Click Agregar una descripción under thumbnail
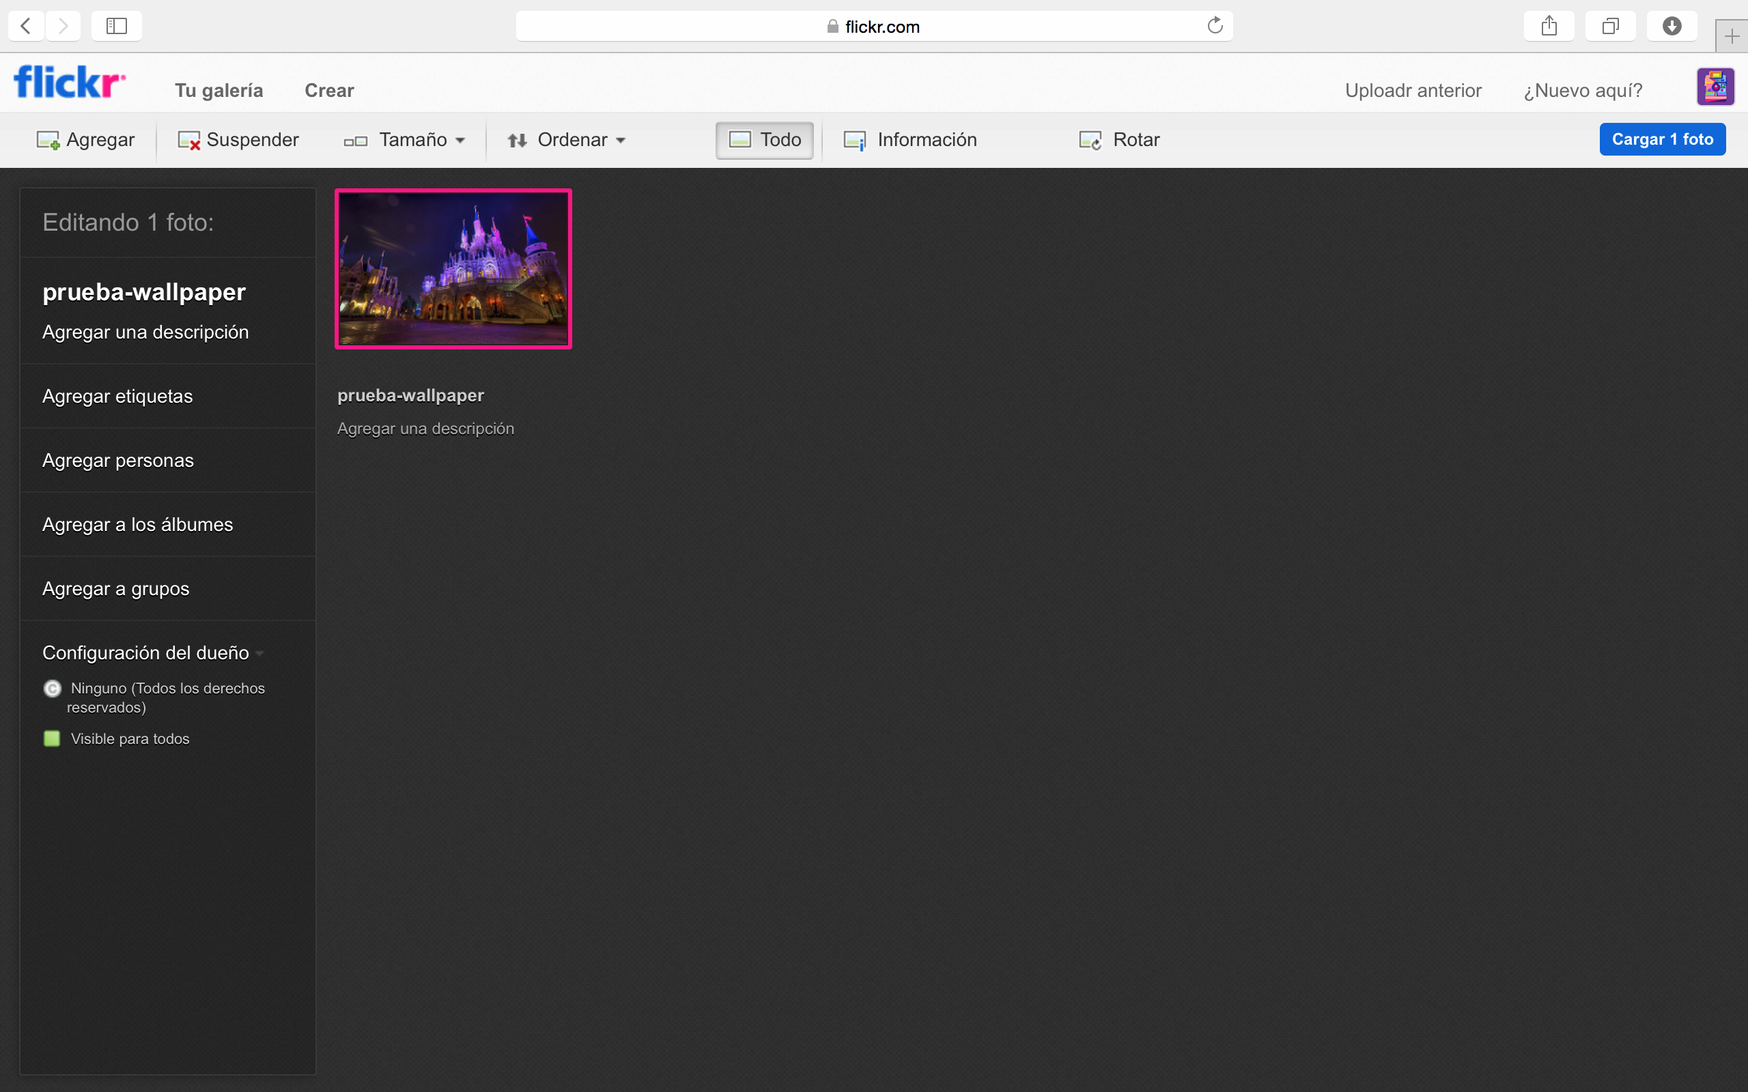The image size is (1748, 1092). (x=425, y=429)
